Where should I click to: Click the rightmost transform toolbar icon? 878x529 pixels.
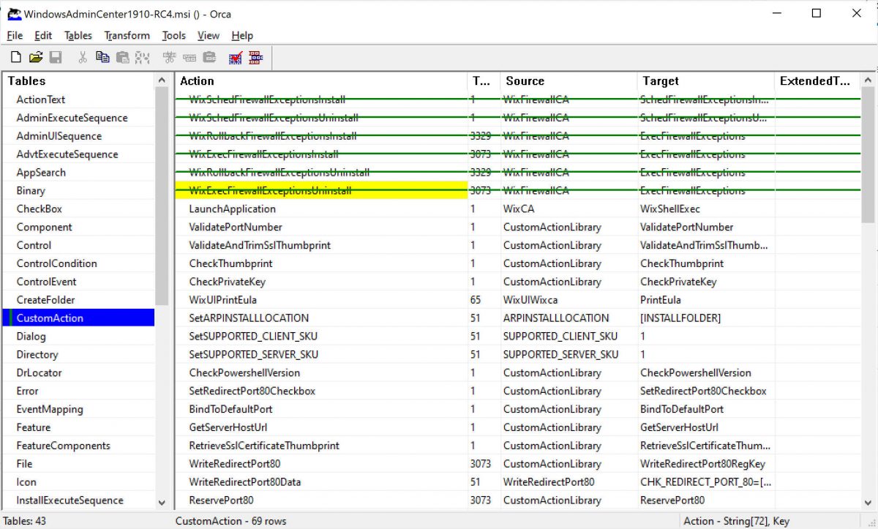[x=254, y=56]
